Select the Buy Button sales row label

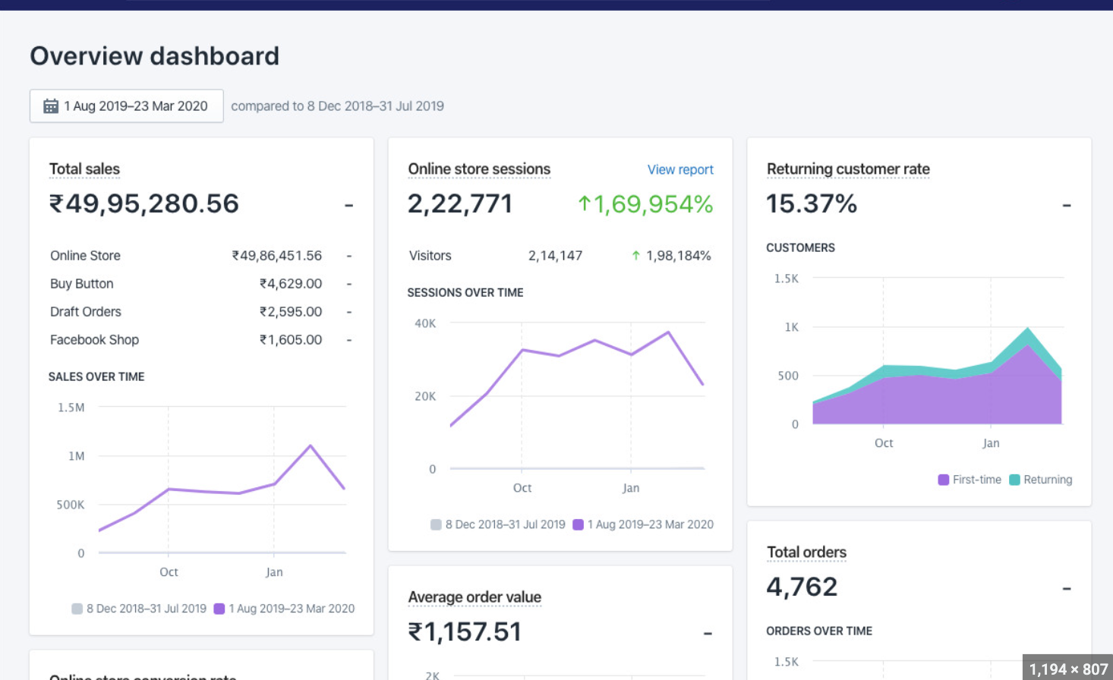81,284
